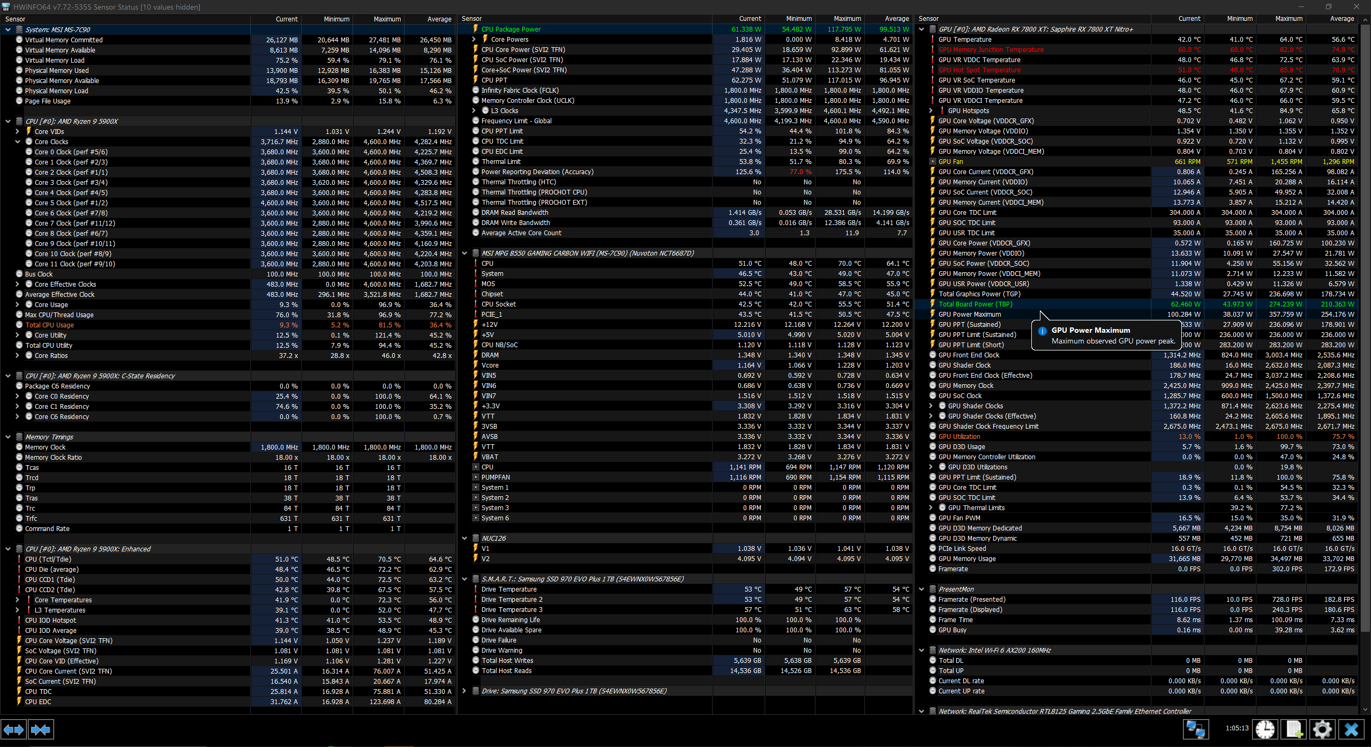
Task: Select the Total CPU Usage row
Action: [228, 325]
